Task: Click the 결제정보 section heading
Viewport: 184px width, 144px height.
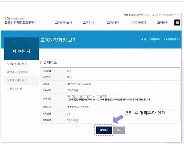Action: (50, 62)
